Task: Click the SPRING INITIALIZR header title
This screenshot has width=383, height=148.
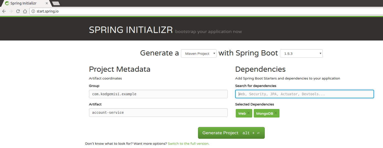Action: (x=131, y=30)
